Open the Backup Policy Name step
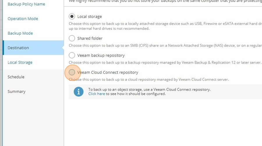The image size is (262, 146). pos(26,4)
